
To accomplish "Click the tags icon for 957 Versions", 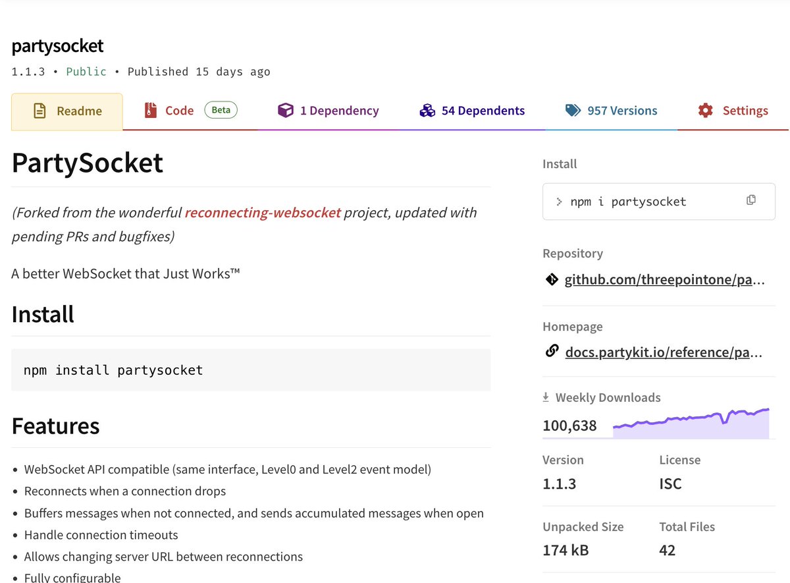I will coord(573,111).
